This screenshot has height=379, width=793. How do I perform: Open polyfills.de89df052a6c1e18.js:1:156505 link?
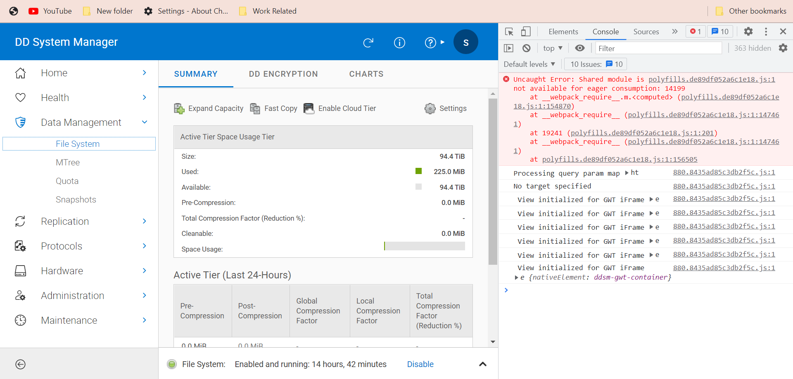(620, 159)
